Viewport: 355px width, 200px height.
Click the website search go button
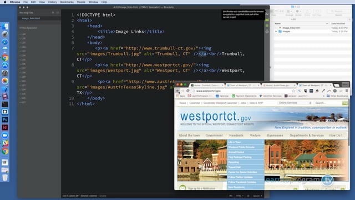pyautogui.click(x=345, y=103)
